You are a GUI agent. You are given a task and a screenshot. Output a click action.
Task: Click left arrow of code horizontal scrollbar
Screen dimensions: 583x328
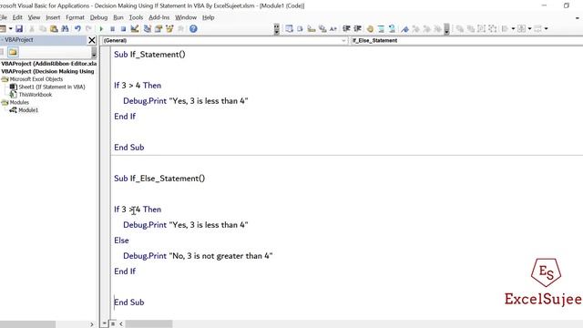pos(121,324)
